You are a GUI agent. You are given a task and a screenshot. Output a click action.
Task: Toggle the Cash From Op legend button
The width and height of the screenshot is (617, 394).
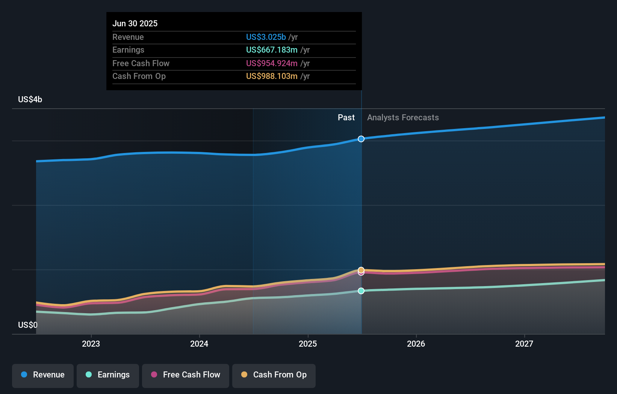pyautogui.click(x=274, y=376)
